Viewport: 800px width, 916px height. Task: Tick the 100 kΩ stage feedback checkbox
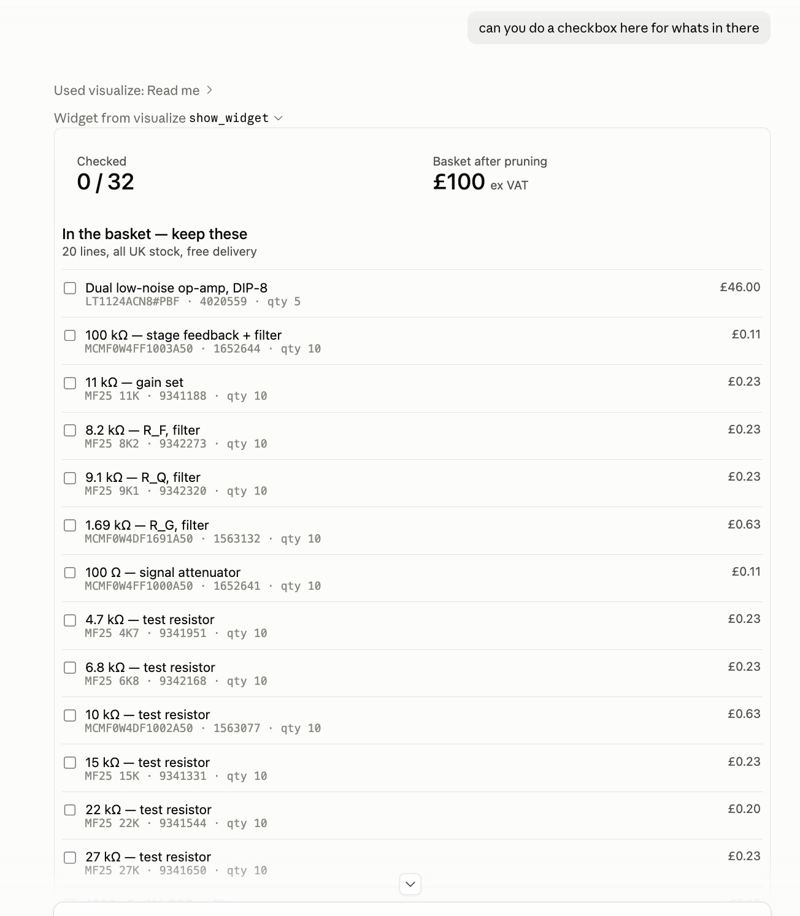pos(70,335)
